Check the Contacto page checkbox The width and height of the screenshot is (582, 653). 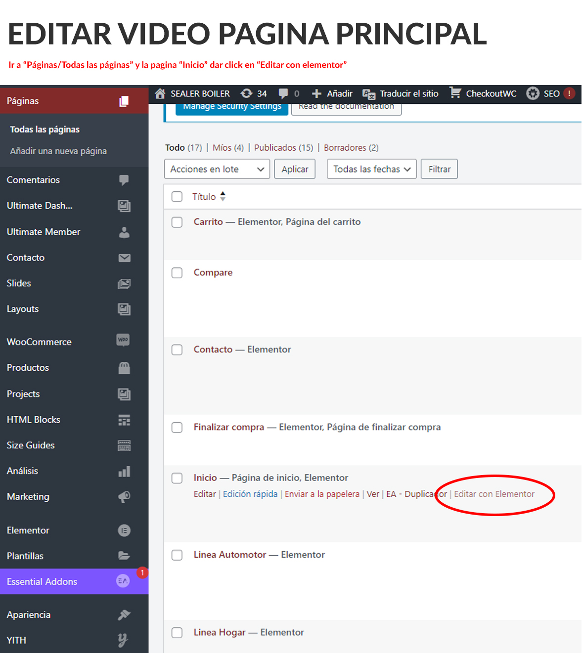pos(177,350)
